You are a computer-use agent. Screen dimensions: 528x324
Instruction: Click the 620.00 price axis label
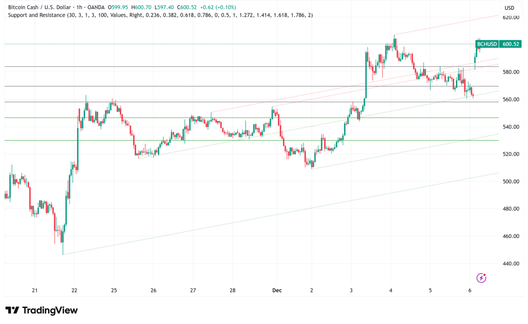[x=509, y=18]
